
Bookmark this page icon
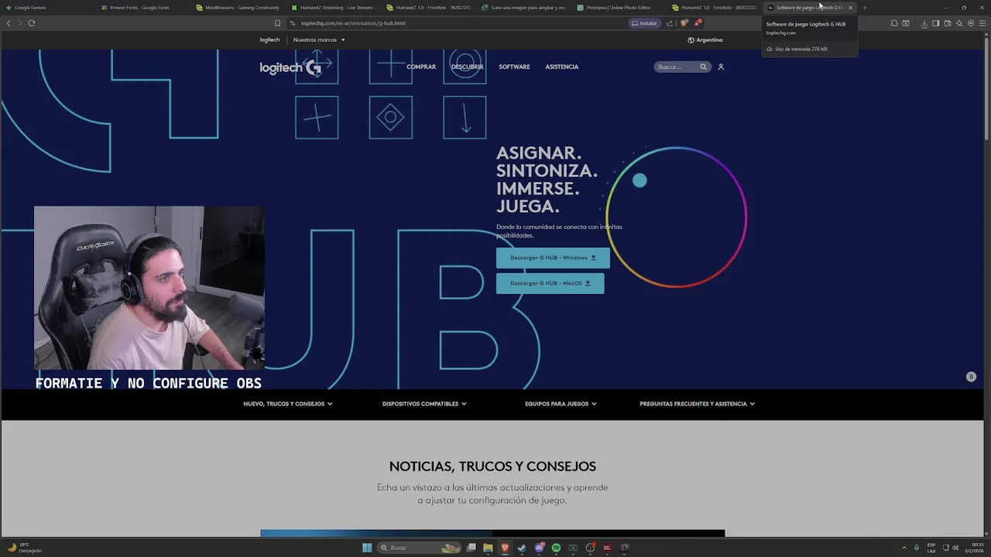click(x=277, y=23)
